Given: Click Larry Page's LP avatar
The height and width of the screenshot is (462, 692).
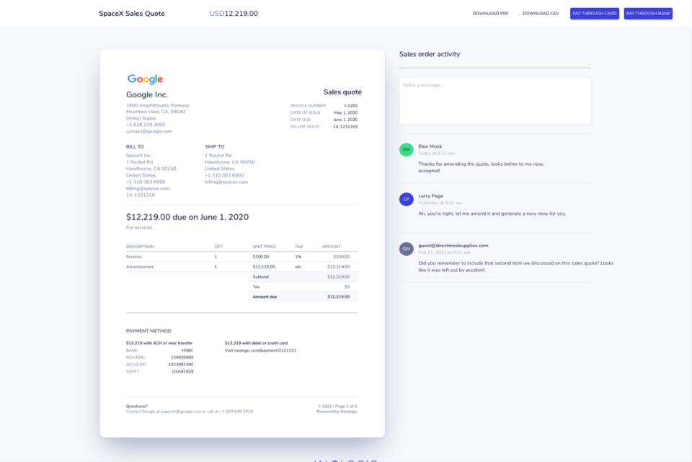Looking at the screenshot, I should 406,199.
